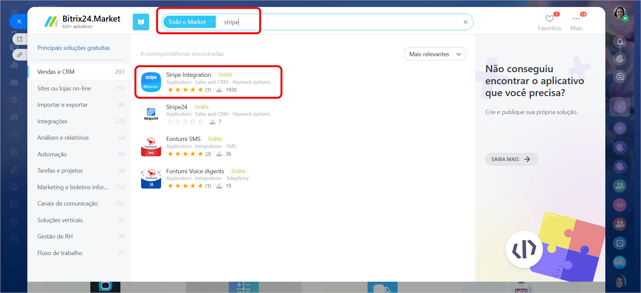The width and height of the screenshot is (641, 293).
Task: Open Canais de comunicação category
Action: (x=67, y=204)
